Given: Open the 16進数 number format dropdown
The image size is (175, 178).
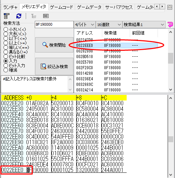Looking at the screenshot, I should pyautogui.click(x=109, y=25).
